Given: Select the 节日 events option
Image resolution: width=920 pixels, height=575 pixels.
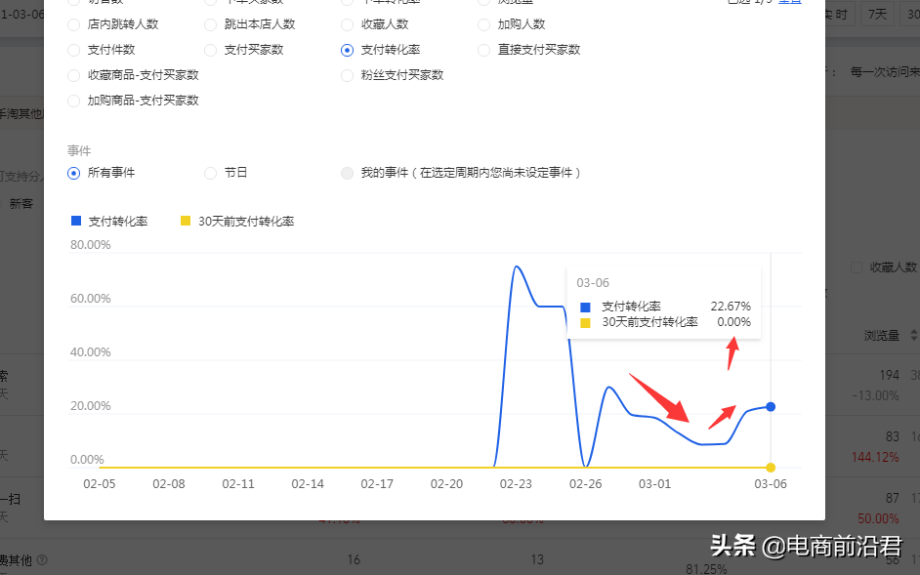Looking at the screenshot, I should point(211,173).
